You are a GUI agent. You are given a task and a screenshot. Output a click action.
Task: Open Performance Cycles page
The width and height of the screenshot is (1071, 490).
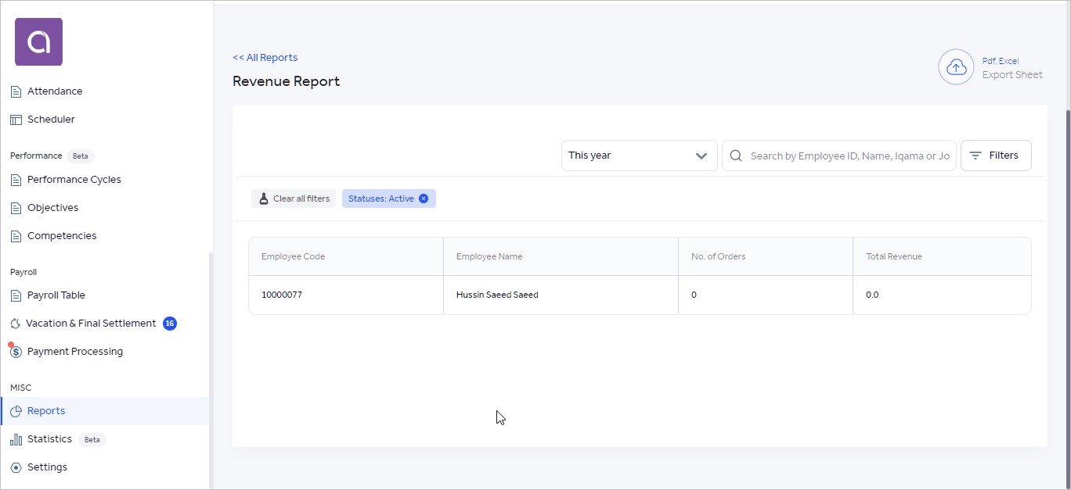click(x=74, y=180)
